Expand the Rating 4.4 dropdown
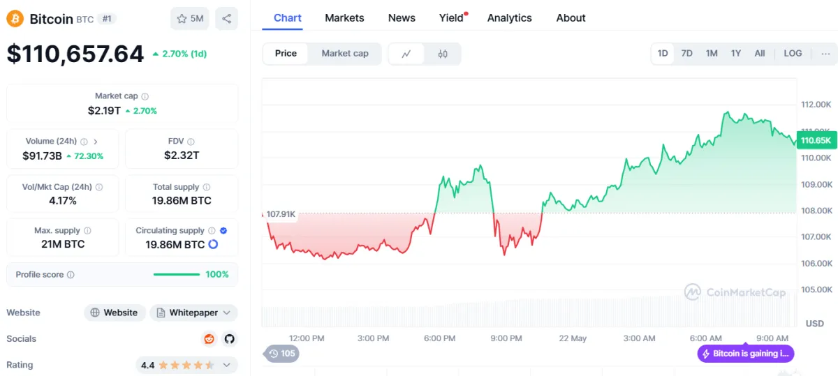Screen dimensions: 838x376 click(226, 365)
